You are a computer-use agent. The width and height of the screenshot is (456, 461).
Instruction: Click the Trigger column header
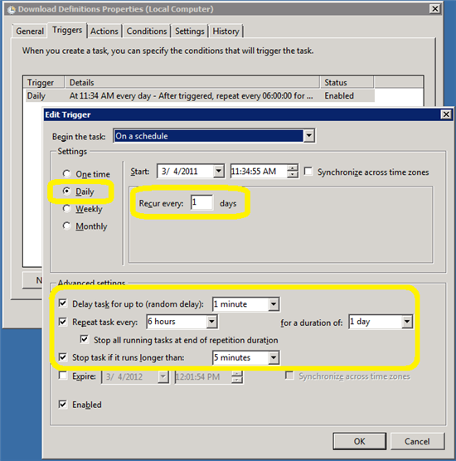pos(44,82)
